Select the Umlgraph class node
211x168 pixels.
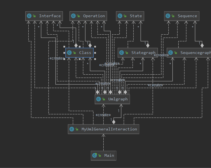click(112, 99)
